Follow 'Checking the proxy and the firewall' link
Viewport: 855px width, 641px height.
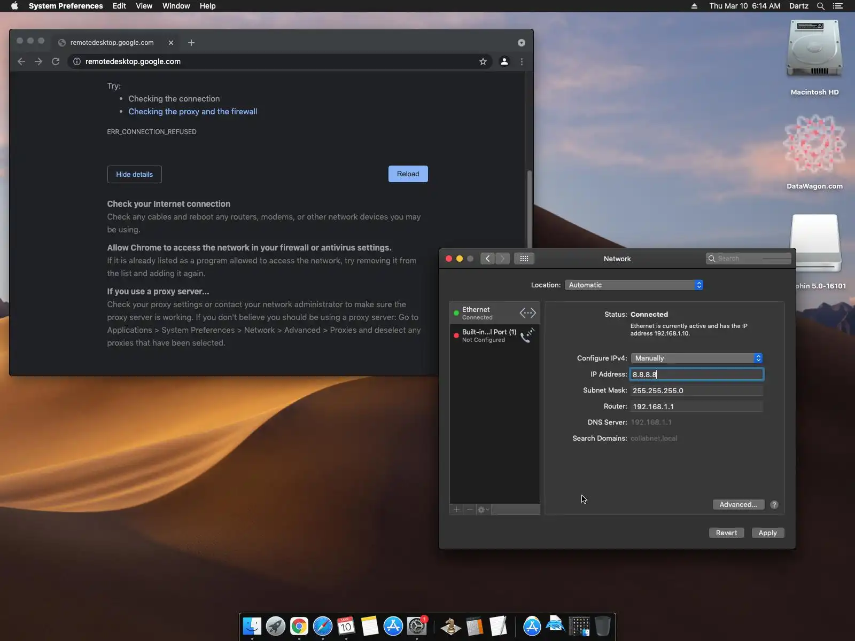[x=193, y=112]
